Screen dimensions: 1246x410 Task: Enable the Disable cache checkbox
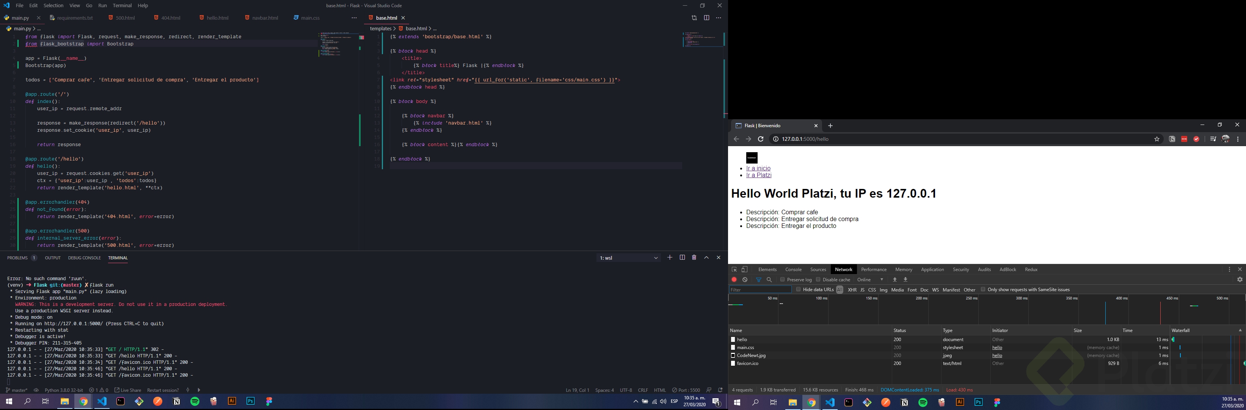pos(818,280)
